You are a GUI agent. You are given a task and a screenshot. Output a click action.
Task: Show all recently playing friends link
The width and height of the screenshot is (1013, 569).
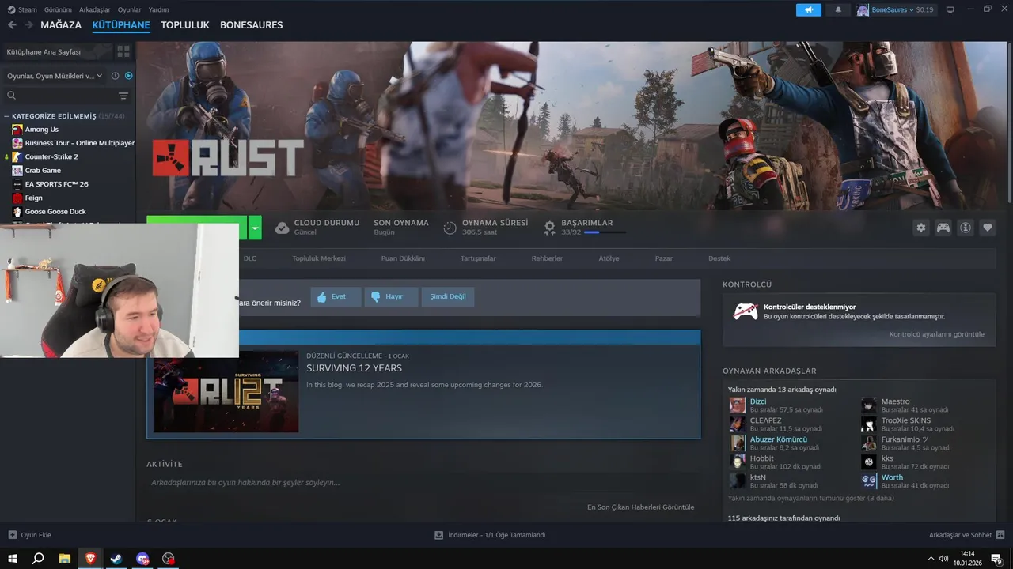point(811,499)
